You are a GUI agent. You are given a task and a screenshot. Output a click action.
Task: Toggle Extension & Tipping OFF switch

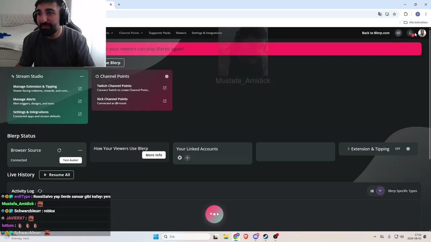pyautogui.click(x=398, y=149)
